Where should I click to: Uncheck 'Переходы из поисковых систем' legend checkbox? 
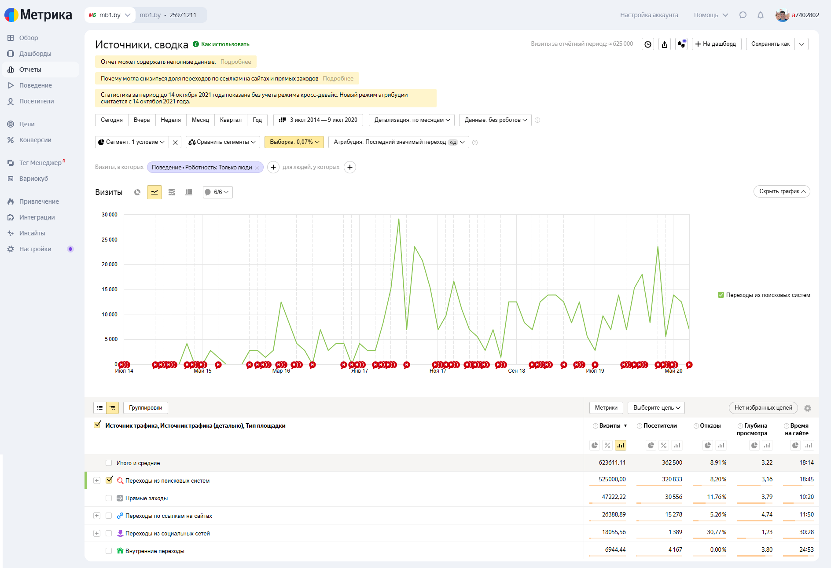click(721, 295)
